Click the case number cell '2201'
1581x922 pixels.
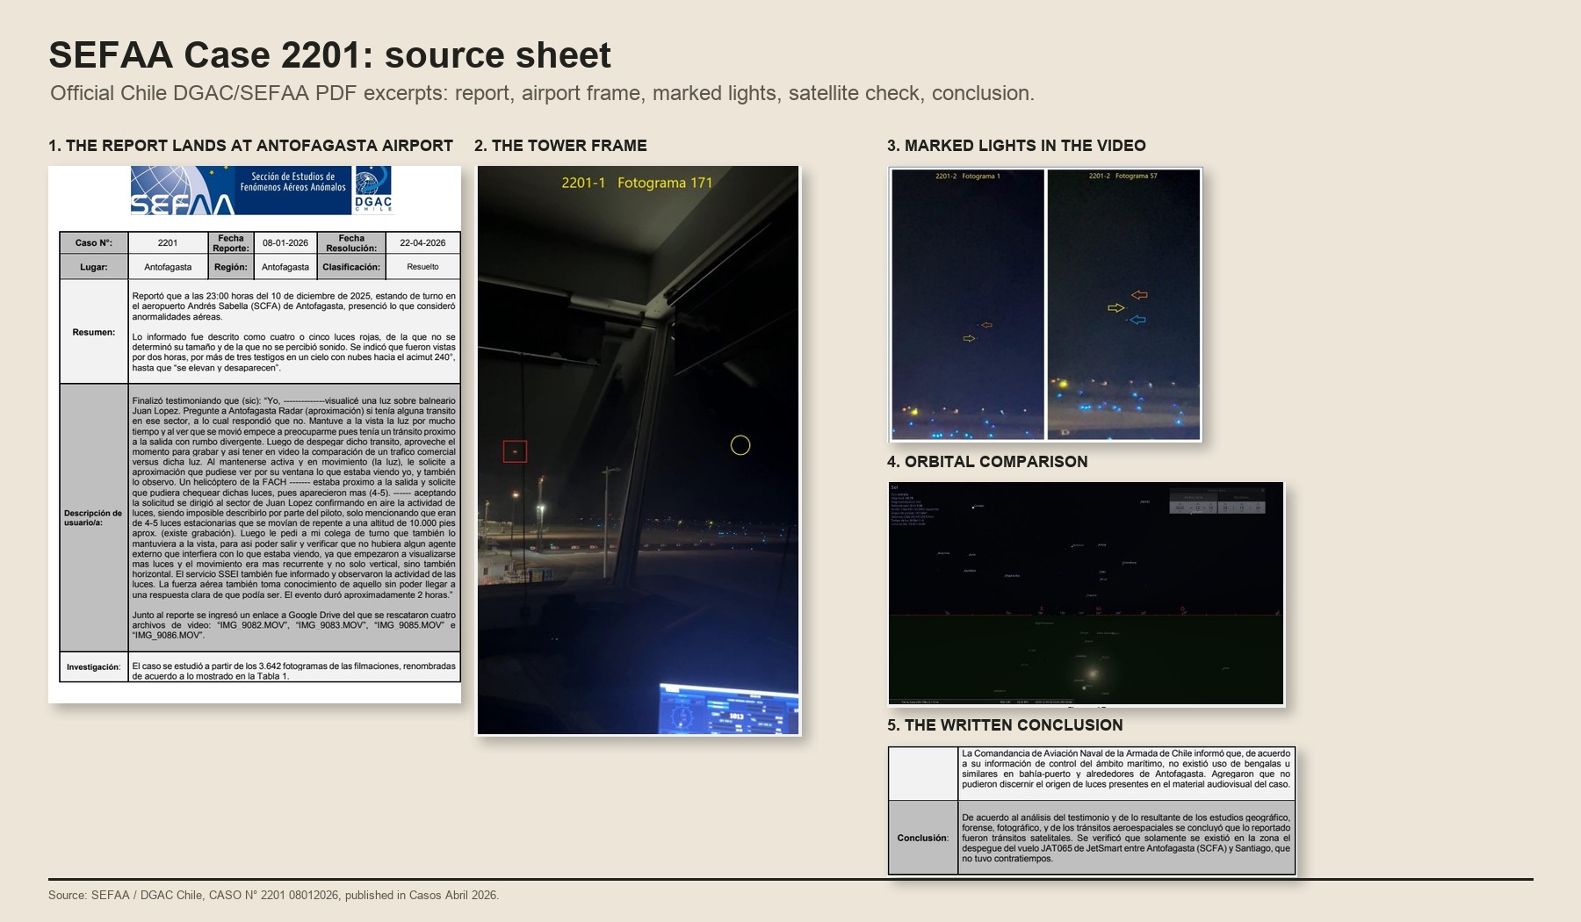(168, 243)
